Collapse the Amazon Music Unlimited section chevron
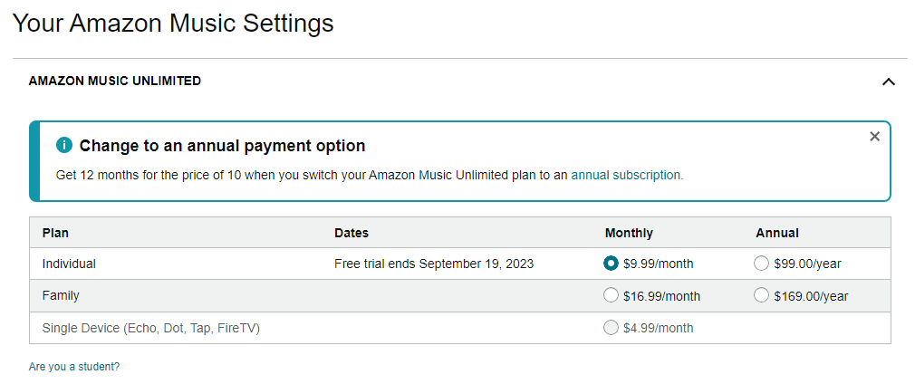 click(x=888, y=82)
